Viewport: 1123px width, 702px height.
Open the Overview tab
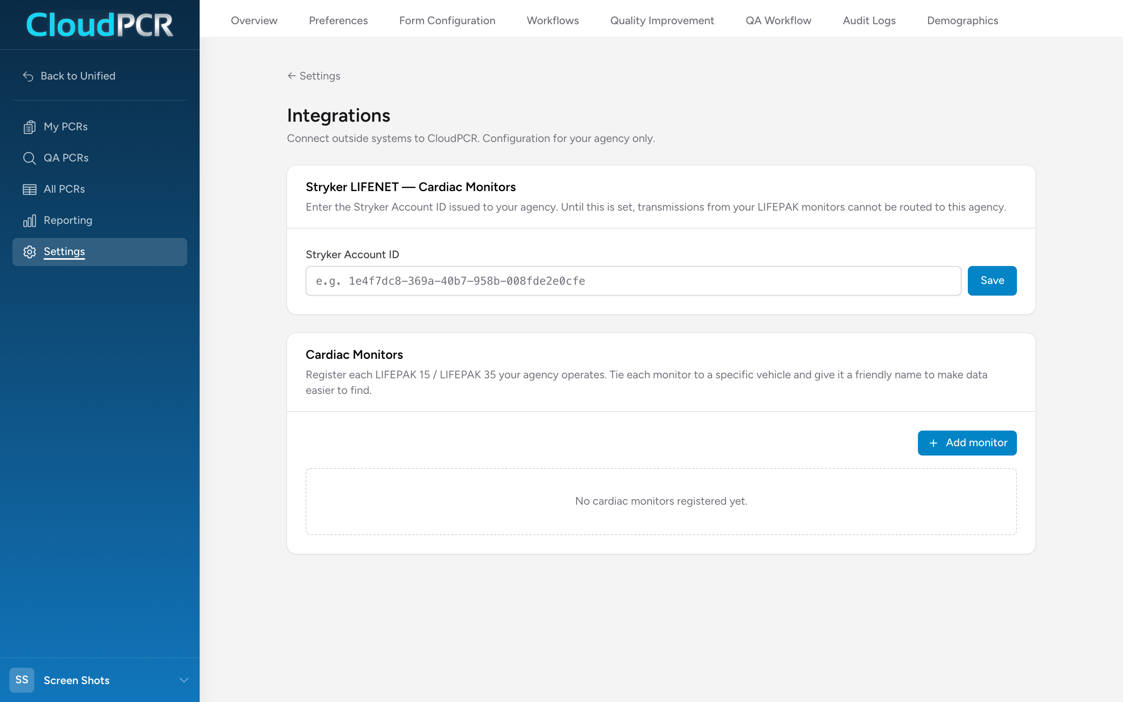[x=254, y=20]
